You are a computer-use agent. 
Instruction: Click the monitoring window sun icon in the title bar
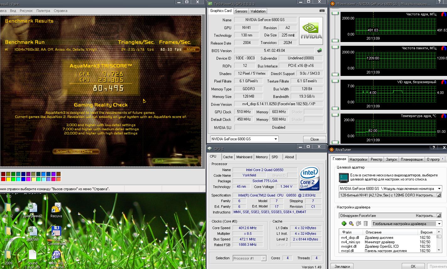[333, 4]
